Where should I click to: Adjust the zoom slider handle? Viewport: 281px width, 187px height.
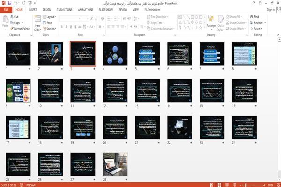(246, 185)
